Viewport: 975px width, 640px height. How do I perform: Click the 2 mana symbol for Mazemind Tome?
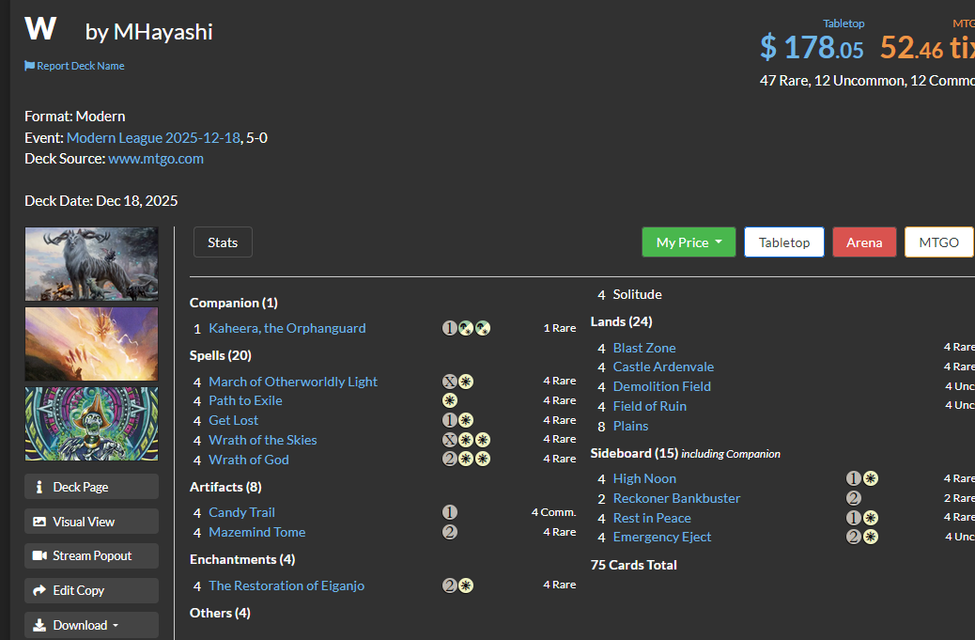point(450,532)
